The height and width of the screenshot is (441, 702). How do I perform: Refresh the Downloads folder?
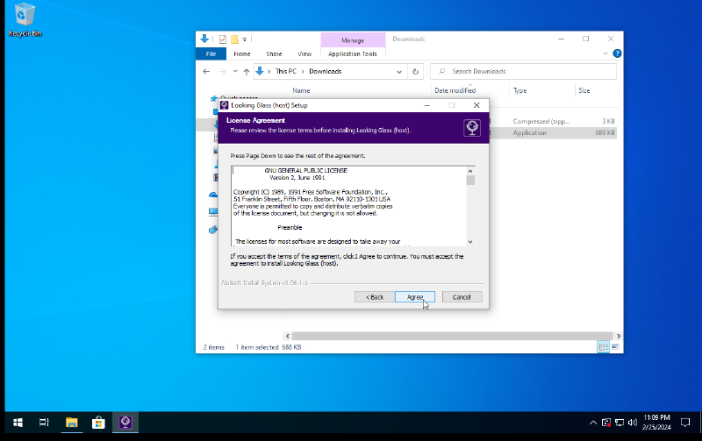point(415,72)
